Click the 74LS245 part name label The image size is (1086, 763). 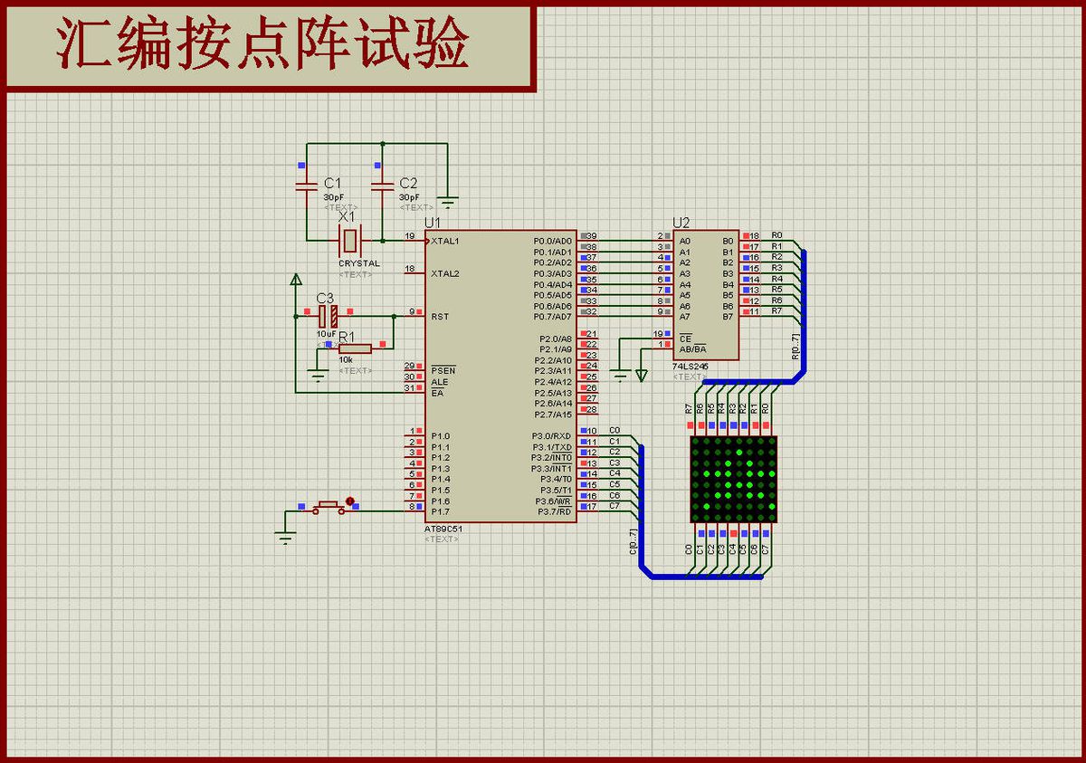(x=691, y=367)
